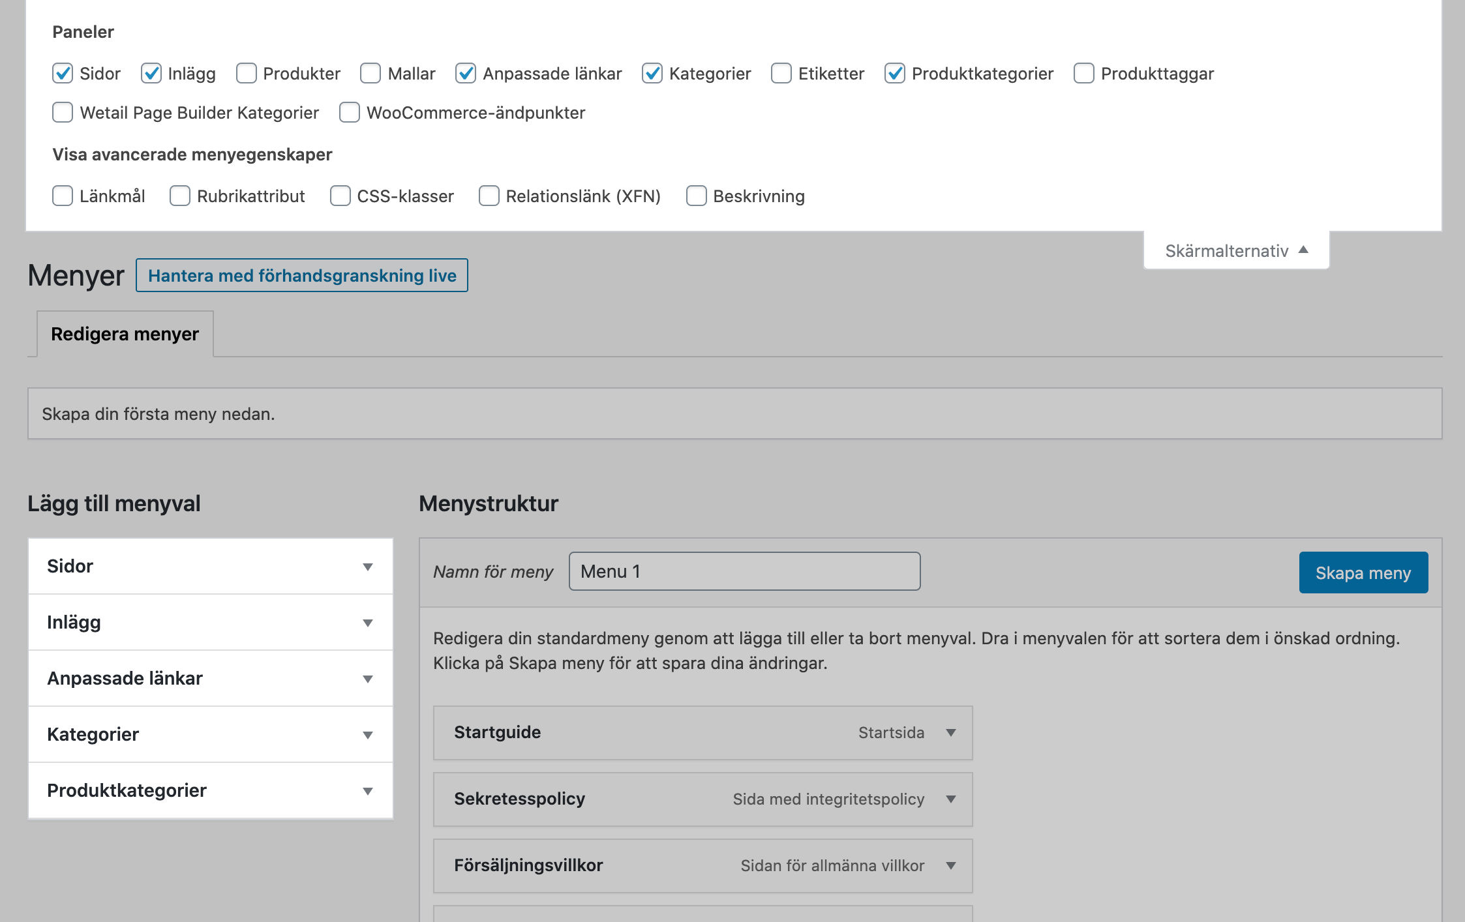Click Hantera med förhandsgranskning live
The width and height of the screenshot is (1465, 922).
302,275
